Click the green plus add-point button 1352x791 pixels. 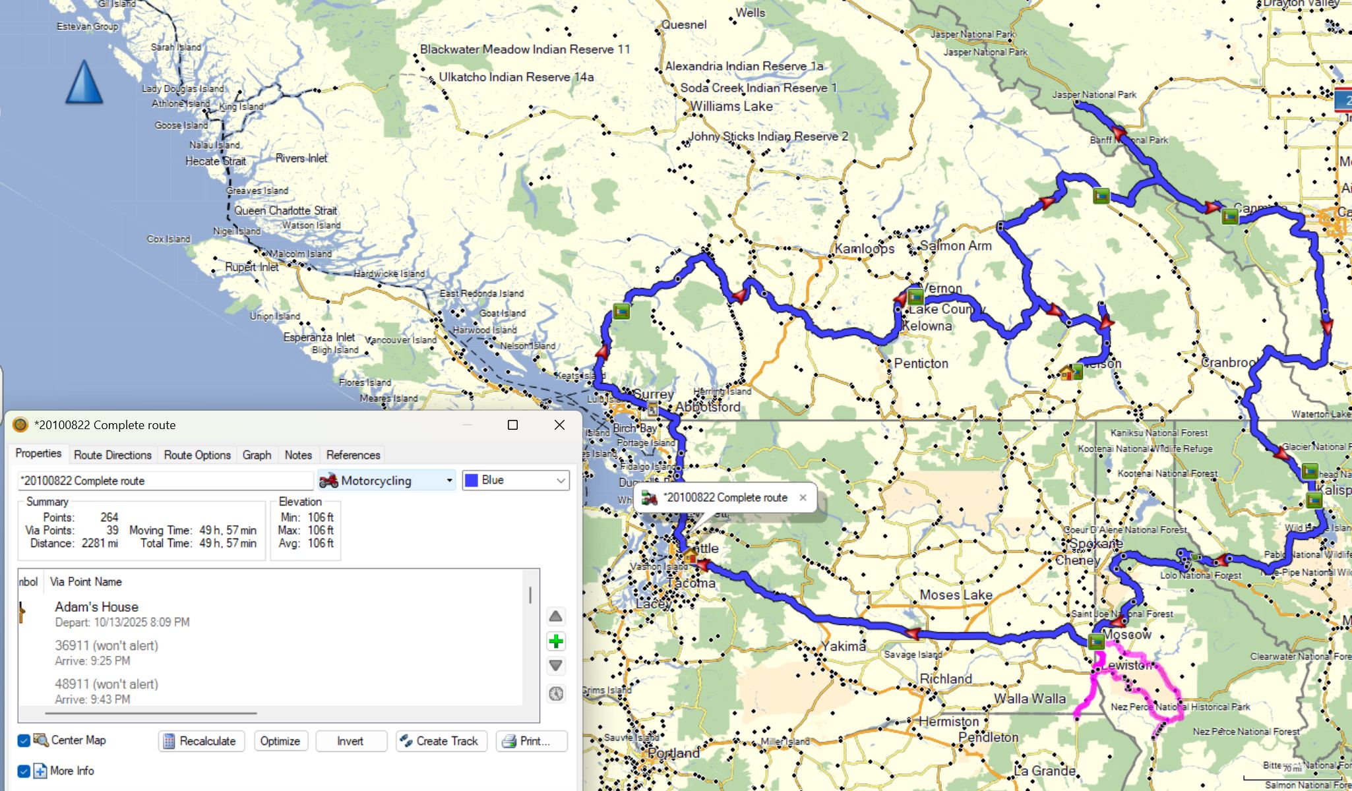pos(555,641)
